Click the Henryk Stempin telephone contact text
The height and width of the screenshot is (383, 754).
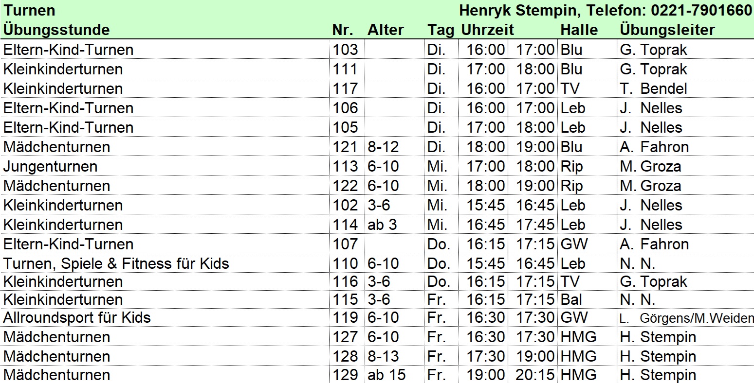click(606, 10)
